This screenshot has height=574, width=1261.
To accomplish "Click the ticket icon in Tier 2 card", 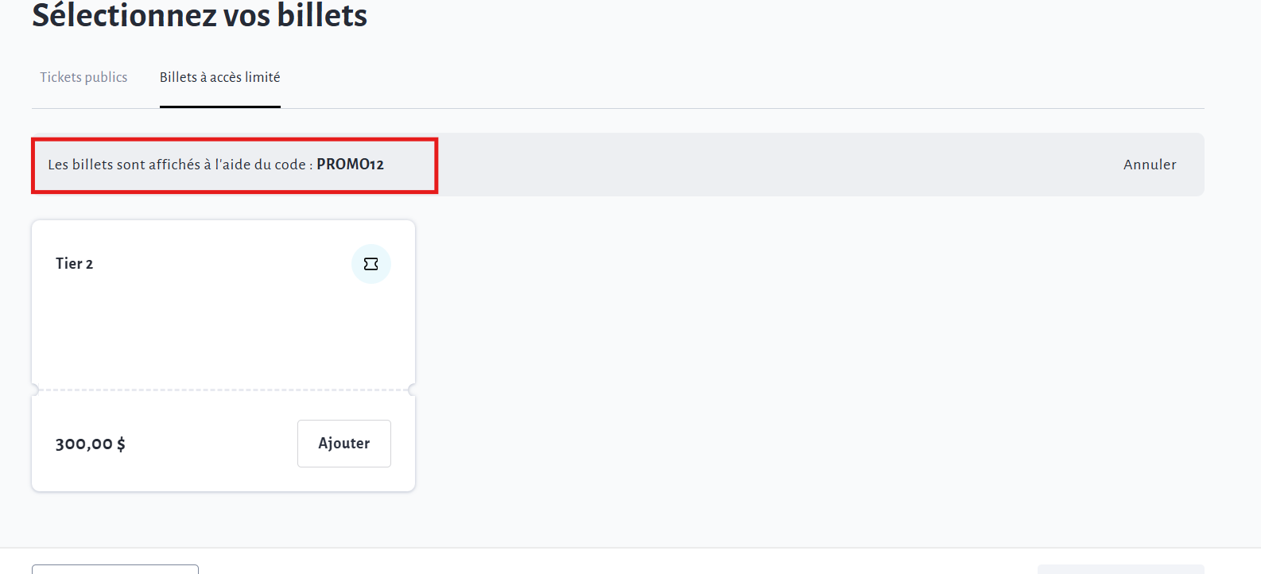I will pyautogui.click(x=371, y=264).
